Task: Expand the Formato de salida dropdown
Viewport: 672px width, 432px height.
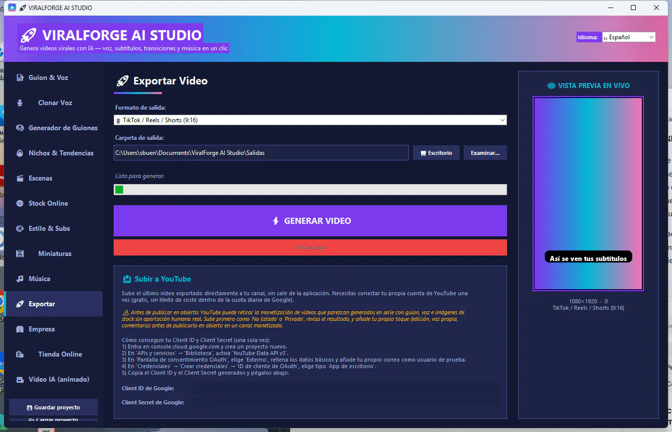Action: pyautogui.click(x=310, y=120)
